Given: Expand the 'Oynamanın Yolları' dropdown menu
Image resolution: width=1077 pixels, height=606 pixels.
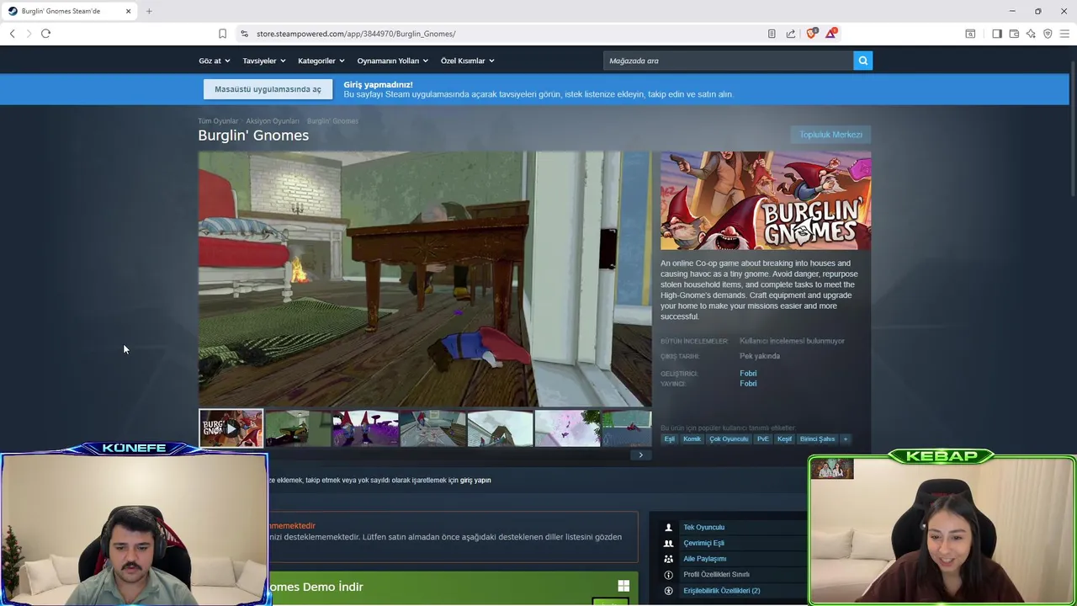Looking at the screenshot, I should coord(392,61).
